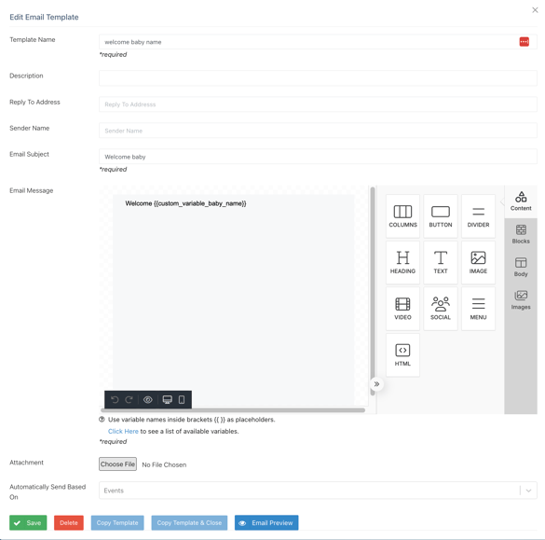The width and height of the screenshot is (545, 540).
Task: Select the Welcome custom variable text block
Action: pos(185,203)
